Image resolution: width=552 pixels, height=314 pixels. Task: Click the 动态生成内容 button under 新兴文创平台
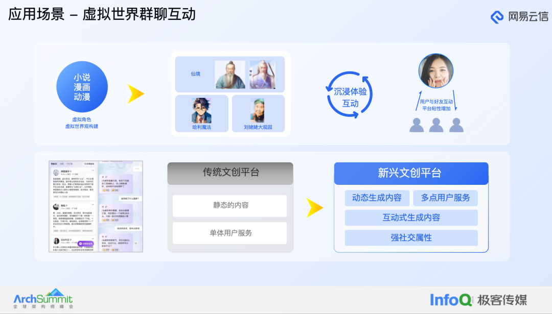click(377, 198)
